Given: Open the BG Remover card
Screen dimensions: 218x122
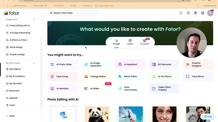Looking at the screenshot, I should click(164, 64).
